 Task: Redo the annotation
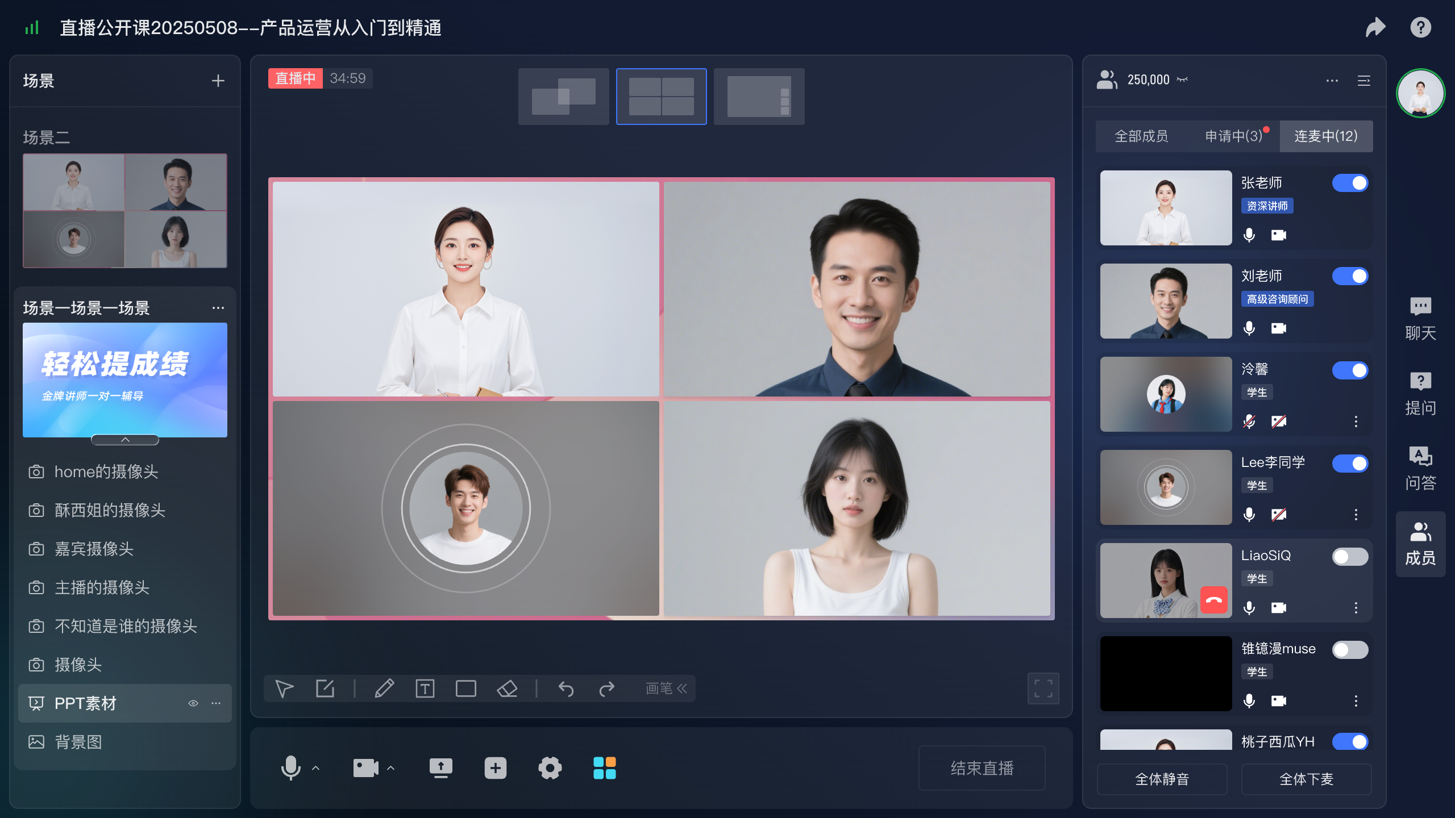pyautogui.click(x=607, y=688)
